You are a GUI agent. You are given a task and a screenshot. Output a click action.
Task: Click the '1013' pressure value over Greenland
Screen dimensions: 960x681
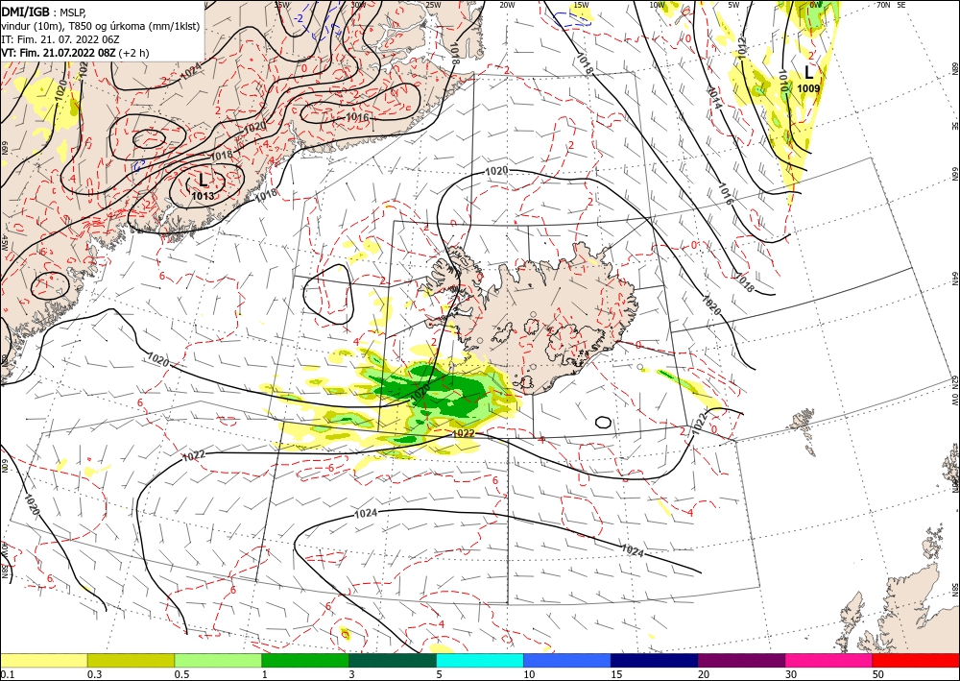(203, 196)
